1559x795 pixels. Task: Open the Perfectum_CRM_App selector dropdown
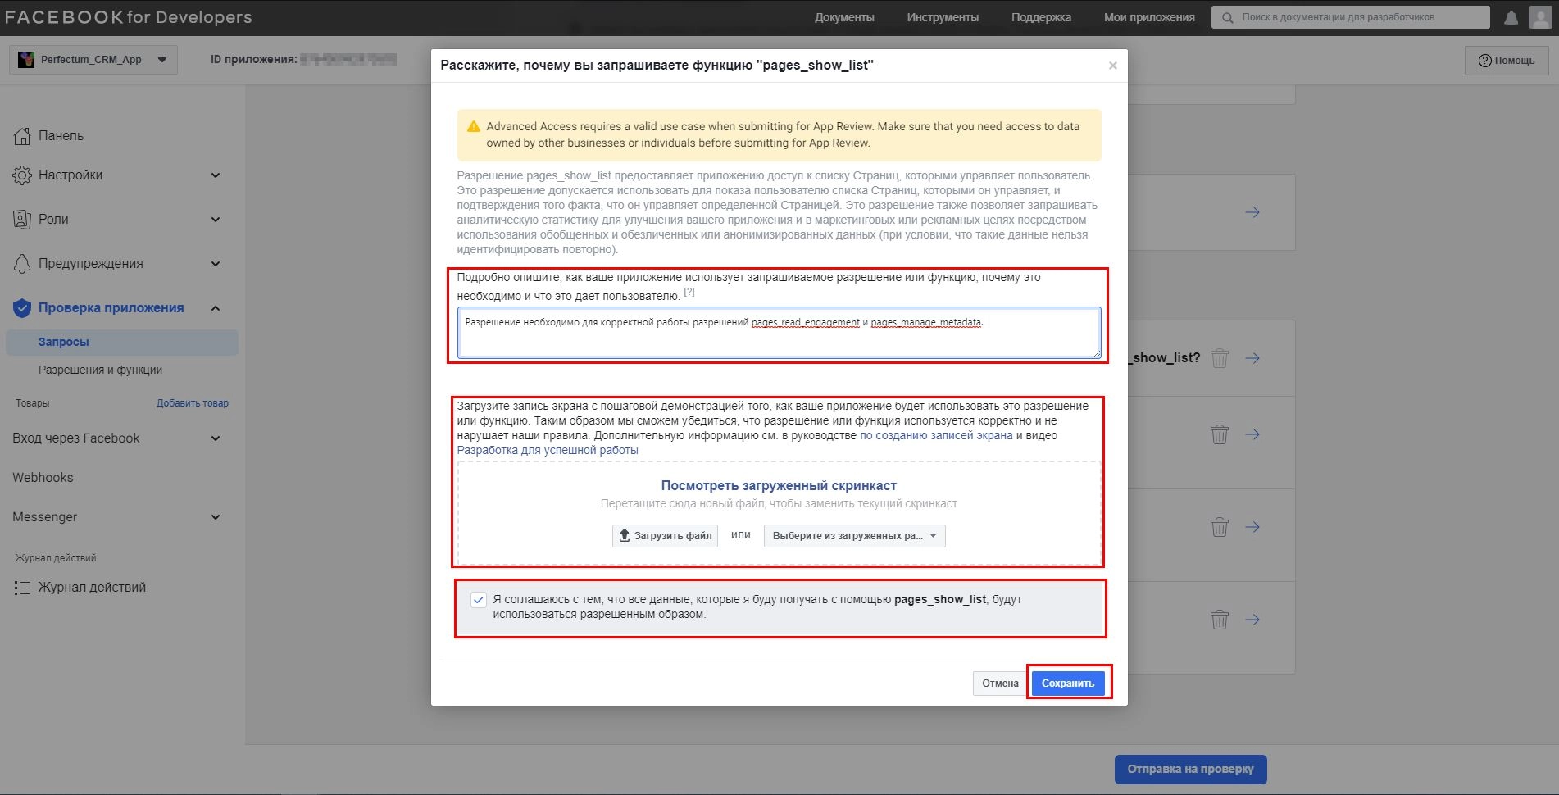93,60
